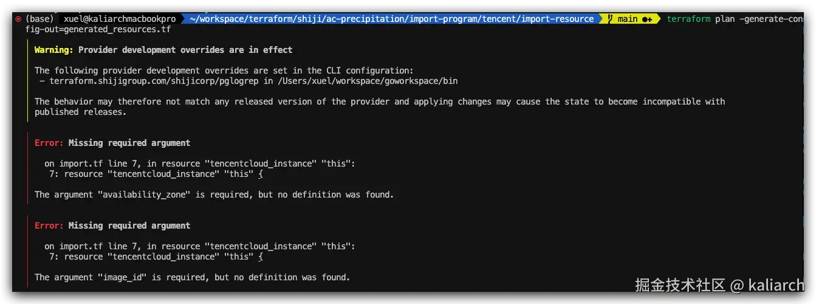Click the (base) conda environment indicator
This screenshot has width=816, height=304.
[39, 19]
